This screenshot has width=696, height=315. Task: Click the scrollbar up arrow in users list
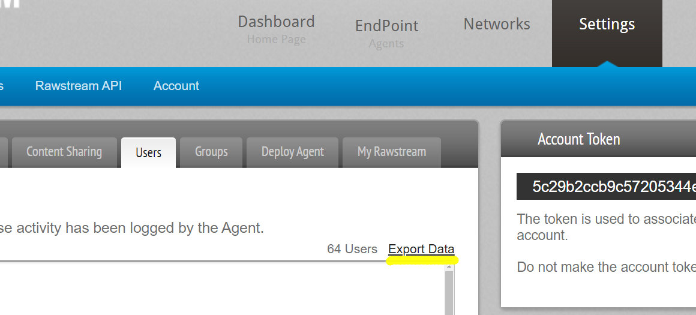coord(449,266)
